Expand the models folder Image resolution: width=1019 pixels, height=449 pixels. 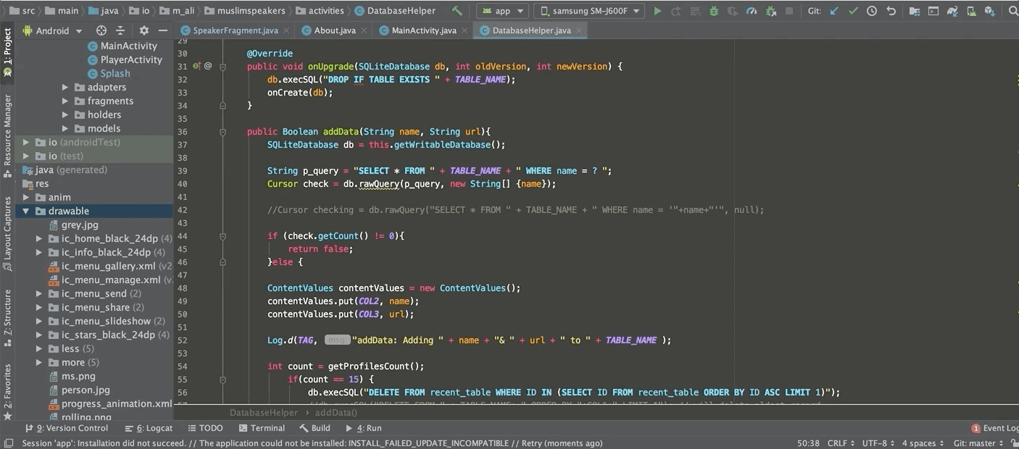(x=65, y=128)
